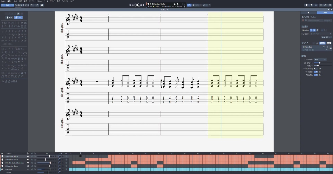The width and height of the screenshot is (333, 174).
Task: Open the ヘルプ menu
Action: click(x=72, y=1)
